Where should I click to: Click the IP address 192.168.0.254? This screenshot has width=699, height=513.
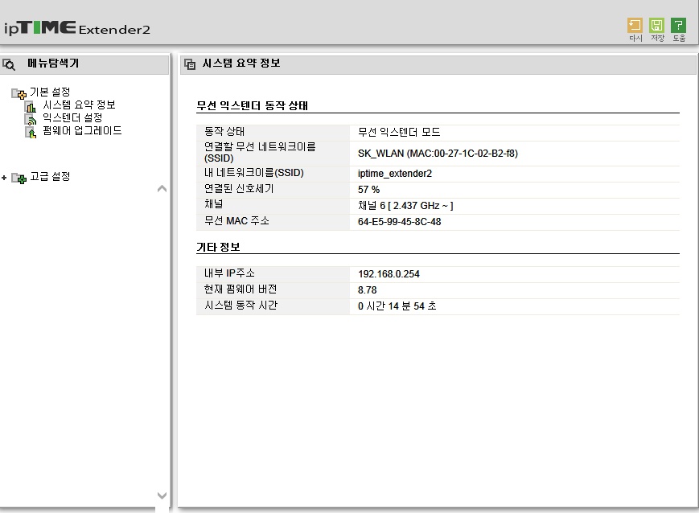tap(389, 274)
